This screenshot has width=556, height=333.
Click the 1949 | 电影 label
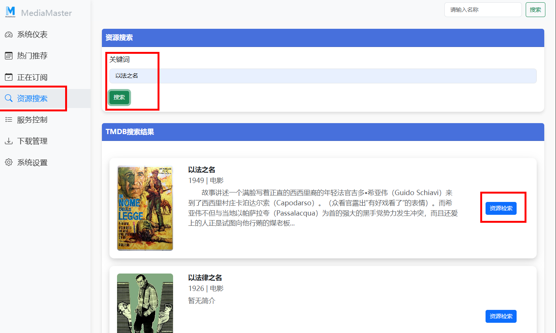[x=206, y=181]
